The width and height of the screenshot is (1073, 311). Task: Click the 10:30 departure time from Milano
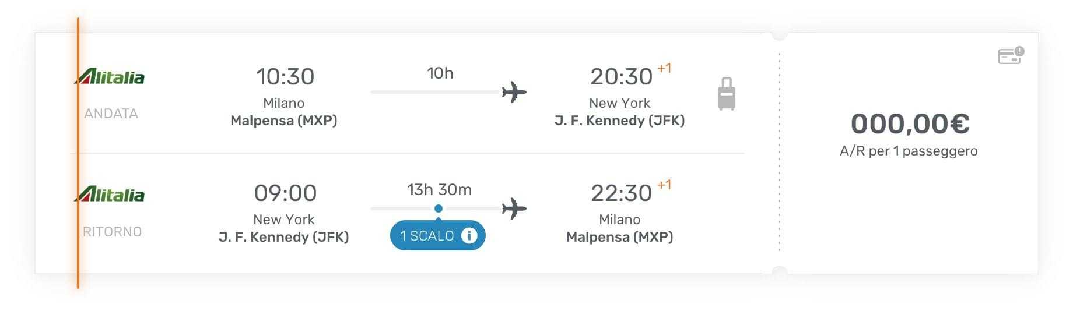[285, 77]
